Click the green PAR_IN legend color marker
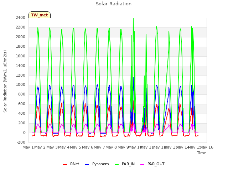 click(x=116, y=165)
